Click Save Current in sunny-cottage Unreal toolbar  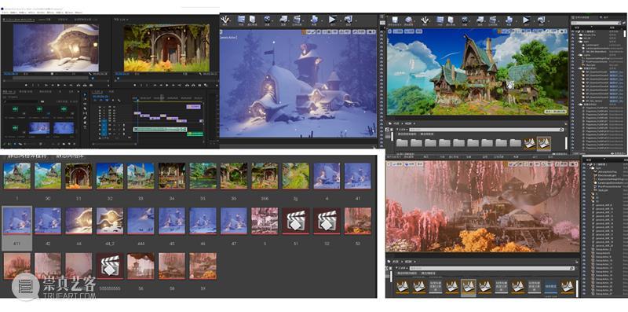pyautogui.click(x=395, y=20)
